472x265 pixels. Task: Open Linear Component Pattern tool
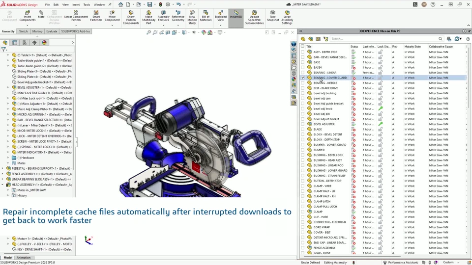76,16
